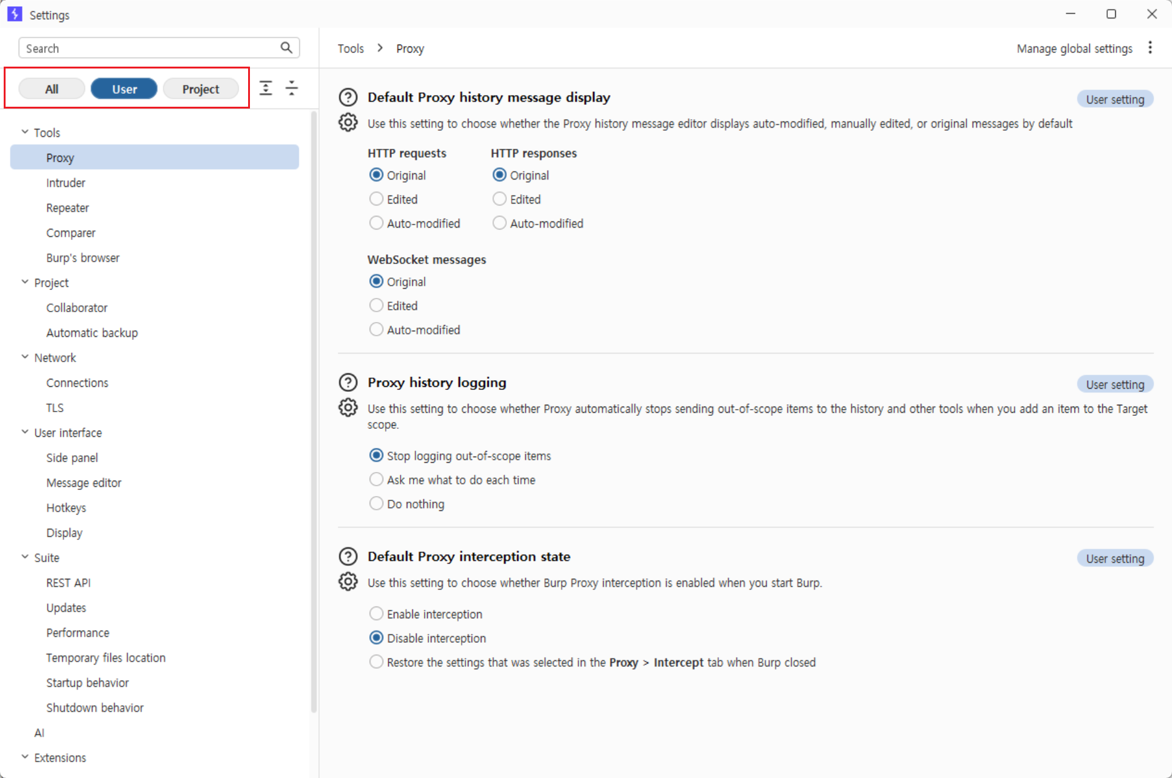Click the search magnifier icon
Viewport: 1172px width, 778px height.
click(286, 48)
